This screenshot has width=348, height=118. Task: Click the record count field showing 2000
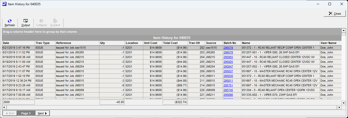[x=19, y=102]
